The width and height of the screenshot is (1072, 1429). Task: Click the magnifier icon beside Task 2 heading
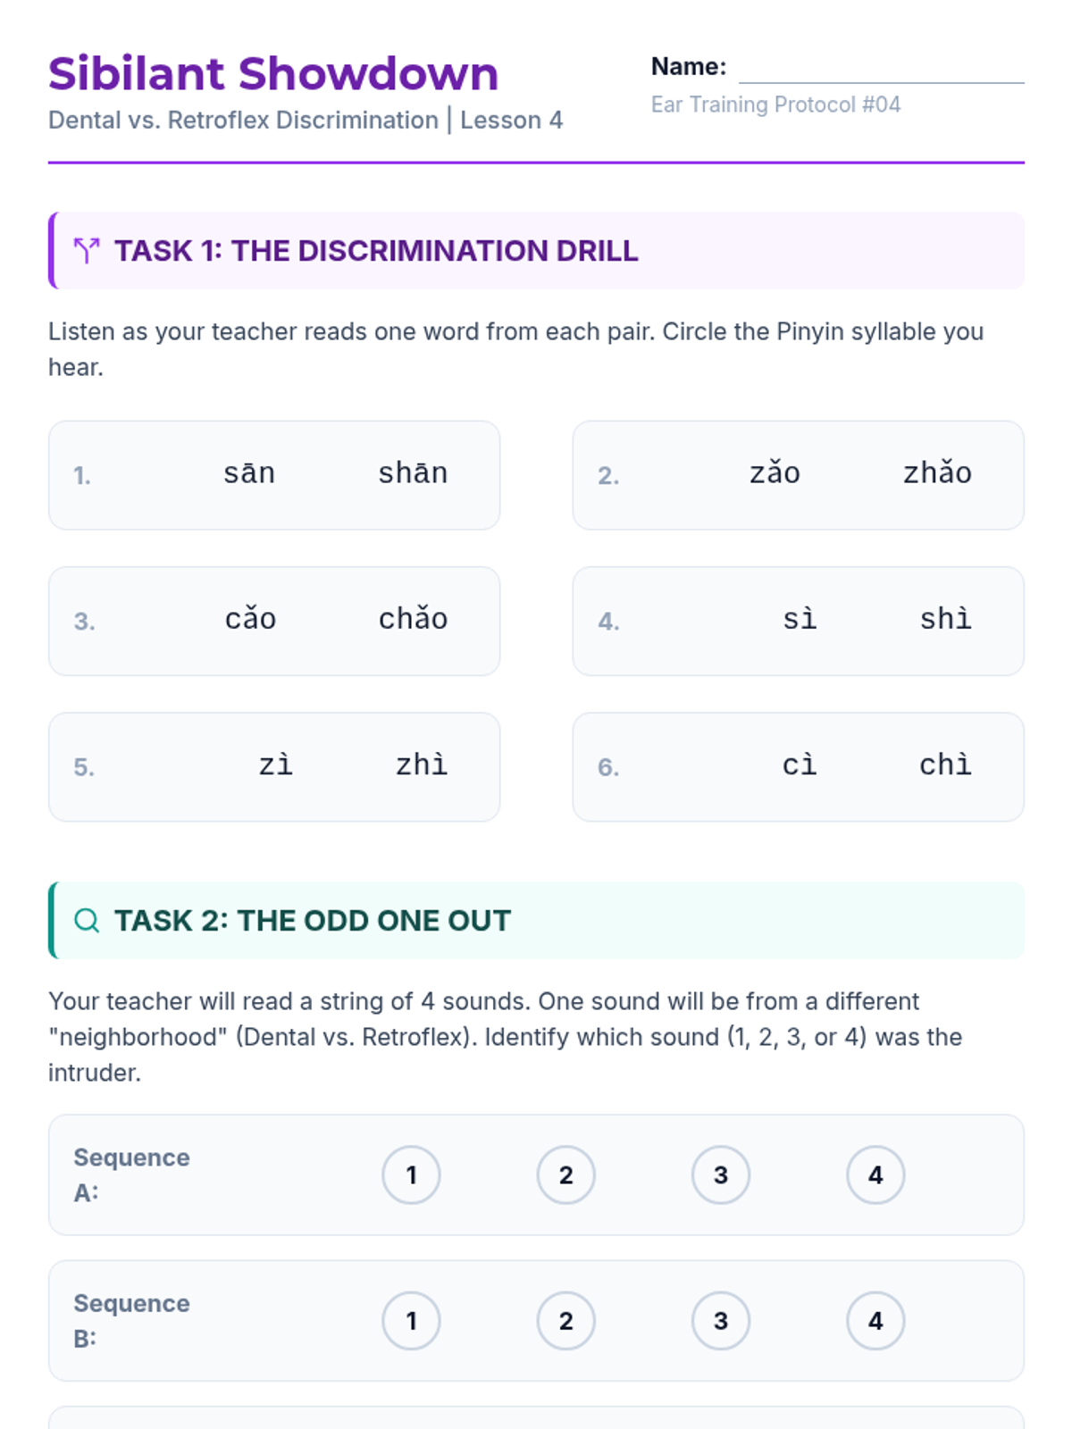[x=87, y=920]
